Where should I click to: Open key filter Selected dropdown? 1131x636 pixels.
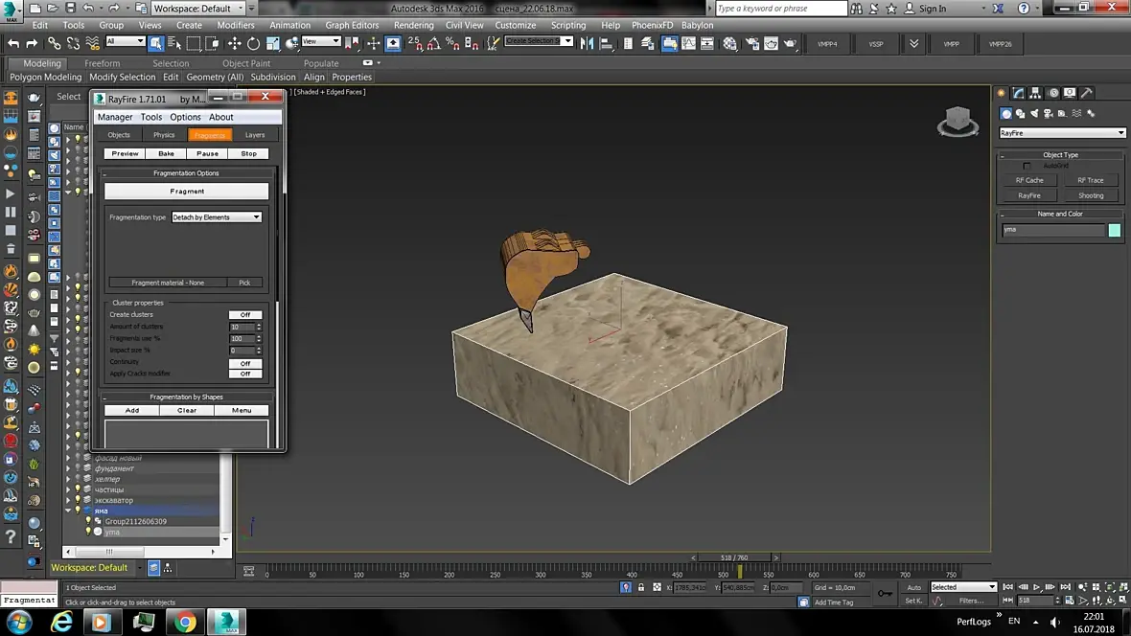pos(963,587)
